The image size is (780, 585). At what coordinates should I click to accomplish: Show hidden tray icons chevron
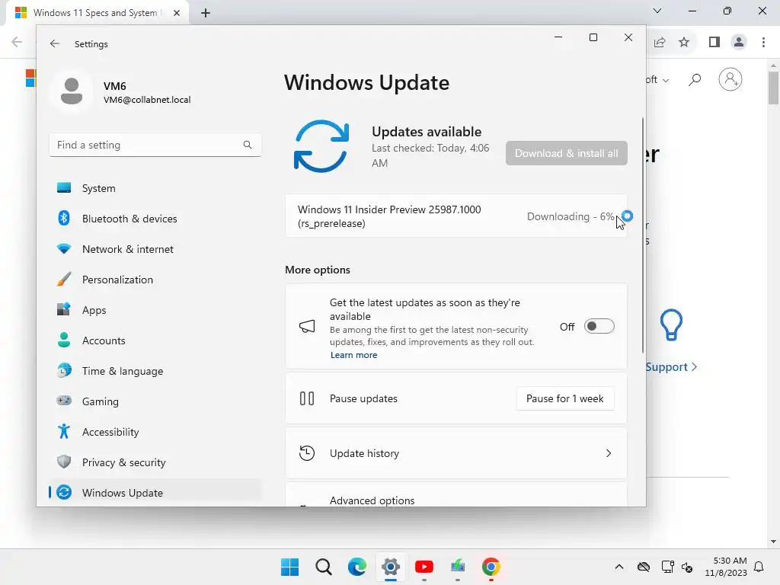coord(619,567)
